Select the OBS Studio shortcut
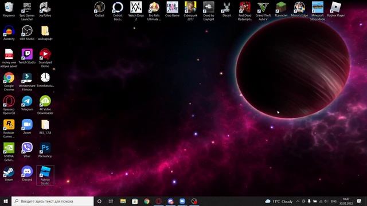The width and height of the screenshot is (367, 206). pos(27,33)
